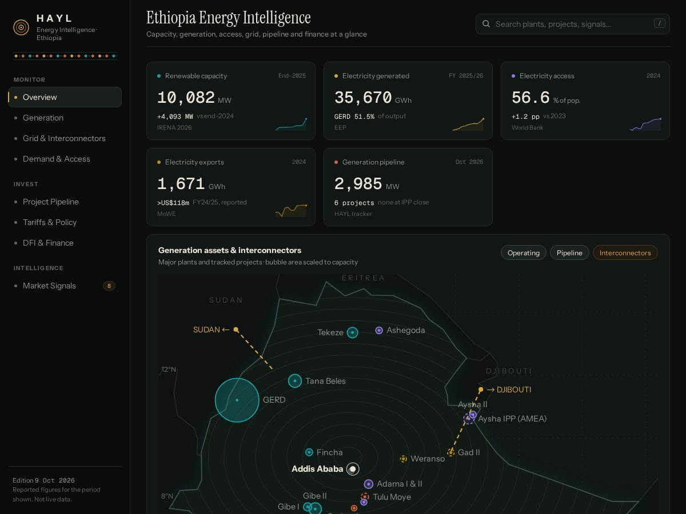The height and width of the screenshot is (514, 686).
Task: Focus the search plants, projects, signals field
Action: [x=573, y=24]
